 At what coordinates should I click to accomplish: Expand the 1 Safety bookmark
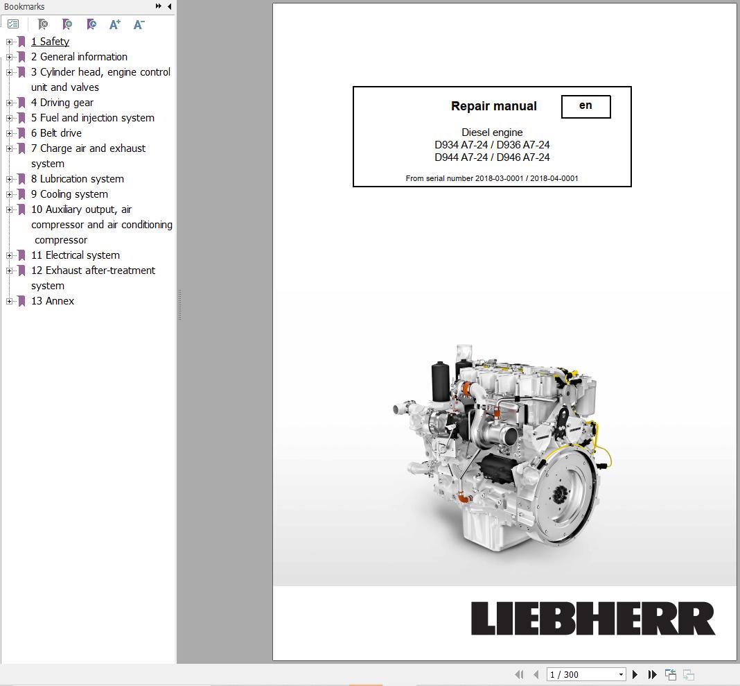click(9, 42)
